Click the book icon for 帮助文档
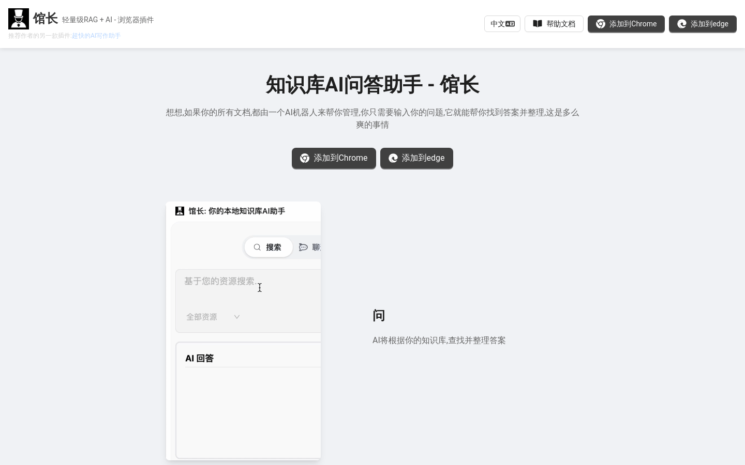This screenshot has width=745, height=465. coord(538,24)
